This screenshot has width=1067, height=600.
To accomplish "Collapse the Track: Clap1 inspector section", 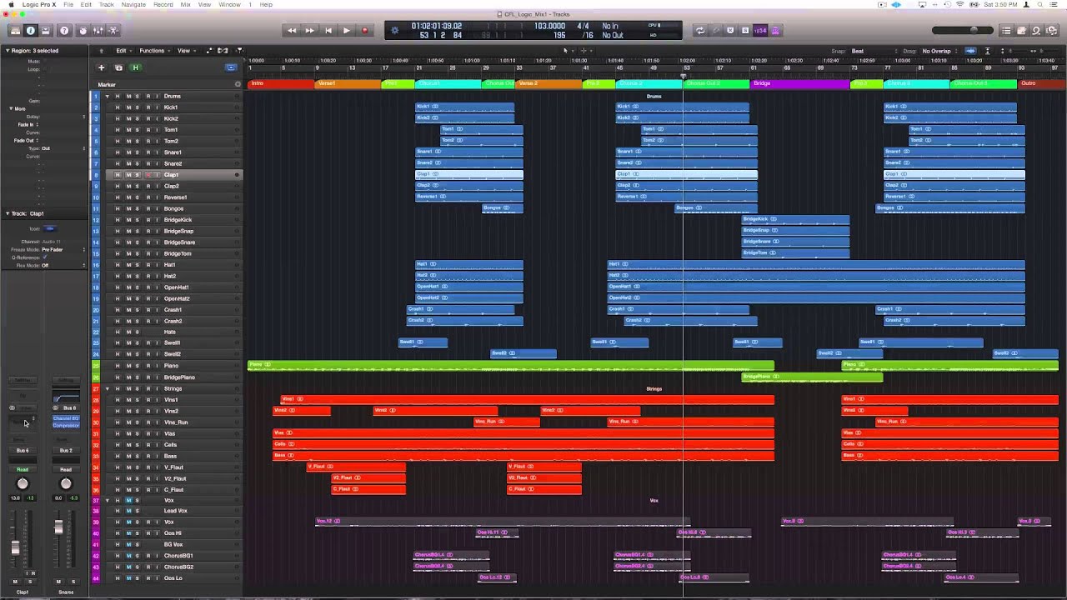I will pos(8,213).
